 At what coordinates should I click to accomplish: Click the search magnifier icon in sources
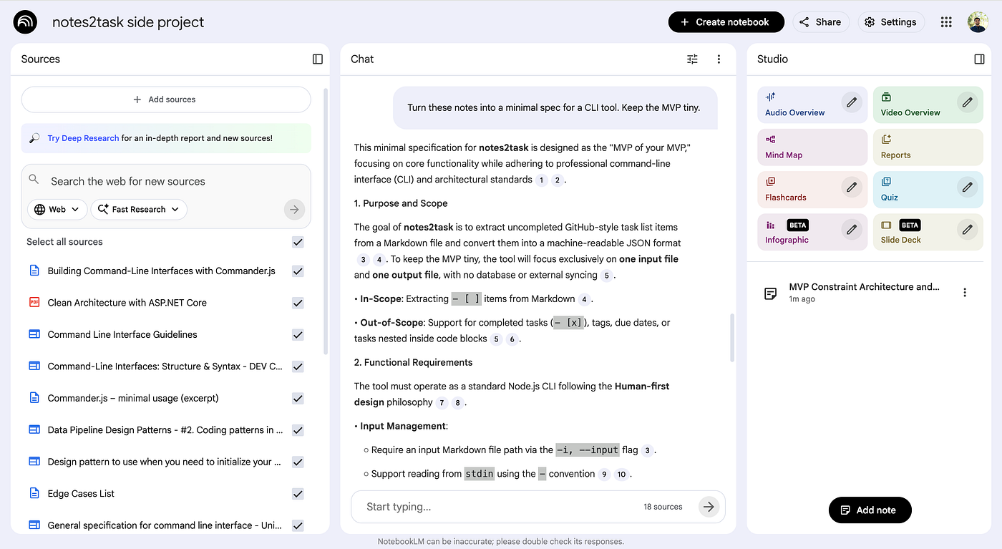click(34, 179)
